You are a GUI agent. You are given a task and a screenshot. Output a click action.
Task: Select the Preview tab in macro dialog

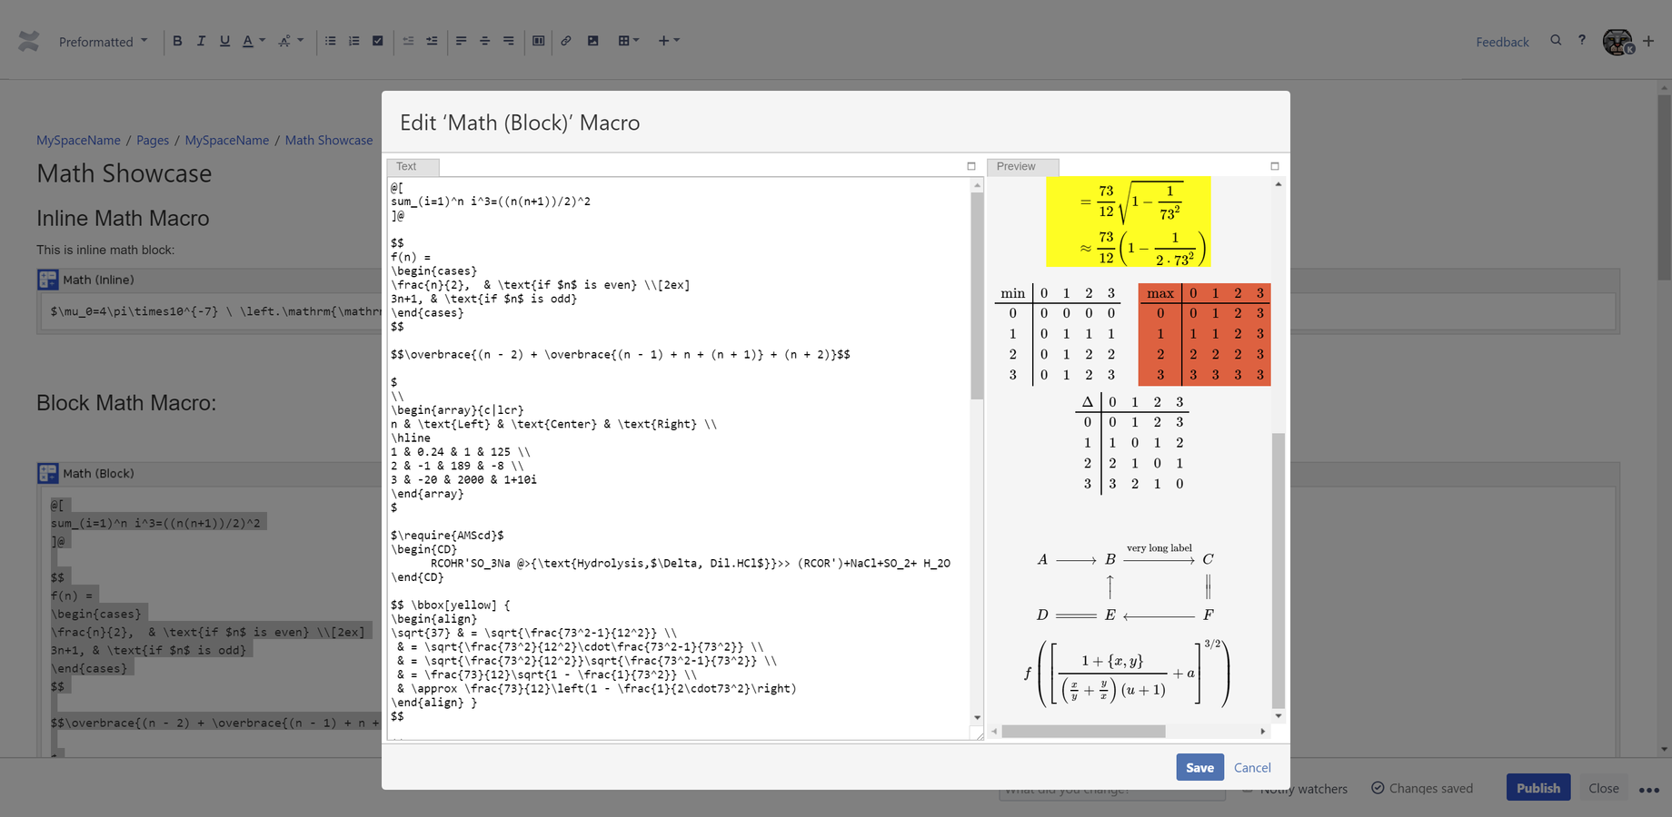pyautogui.click(x=1023, y=167)
